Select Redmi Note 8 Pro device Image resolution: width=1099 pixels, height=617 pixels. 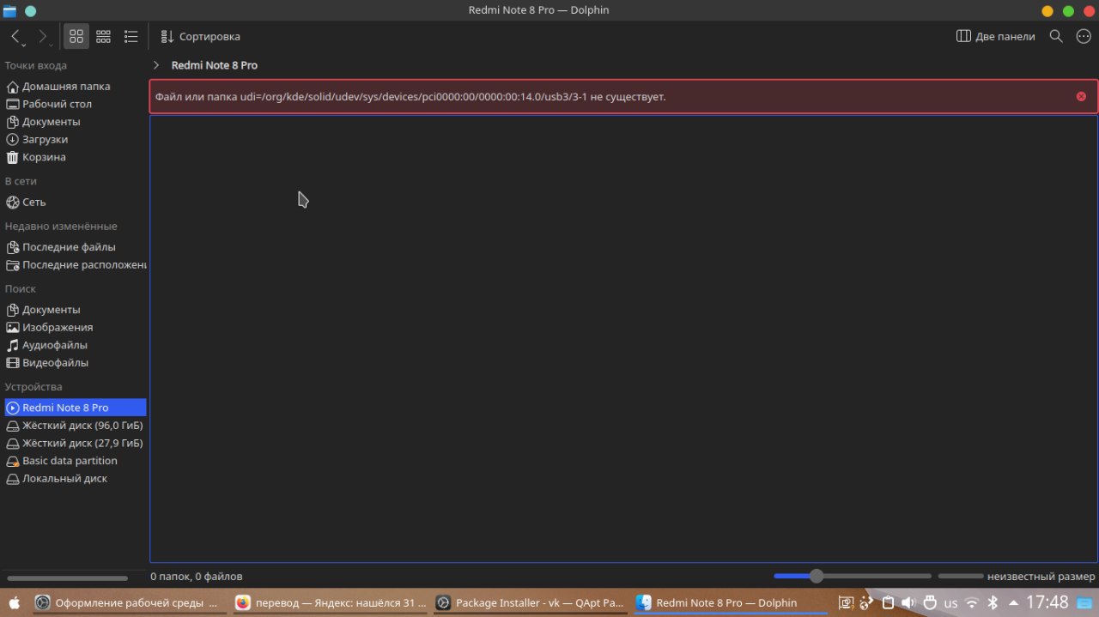pos(74,408)
